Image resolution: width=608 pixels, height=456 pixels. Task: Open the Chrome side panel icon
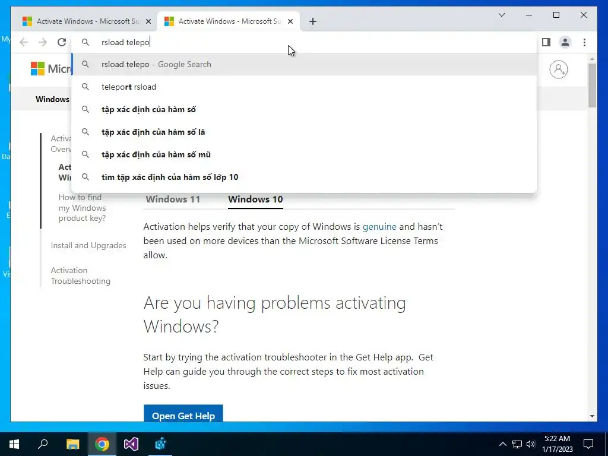point(546,42)
